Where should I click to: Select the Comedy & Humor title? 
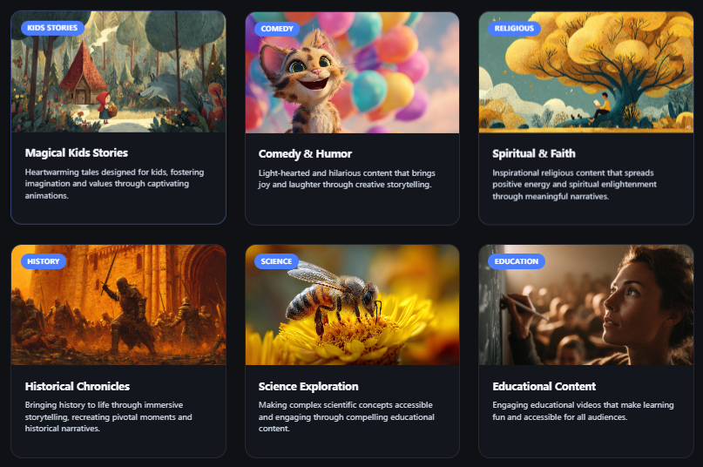point(305,154)
